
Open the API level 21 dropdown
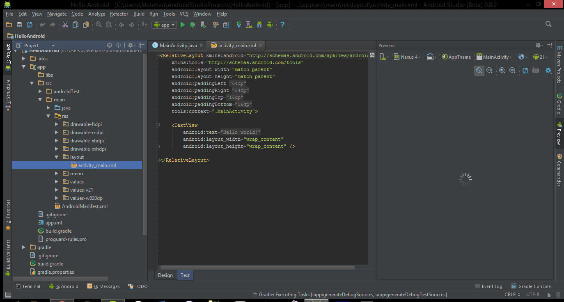541,57
